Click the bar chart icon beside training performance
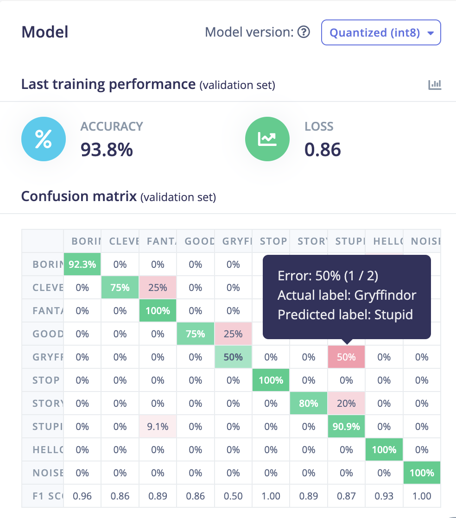 435,85
